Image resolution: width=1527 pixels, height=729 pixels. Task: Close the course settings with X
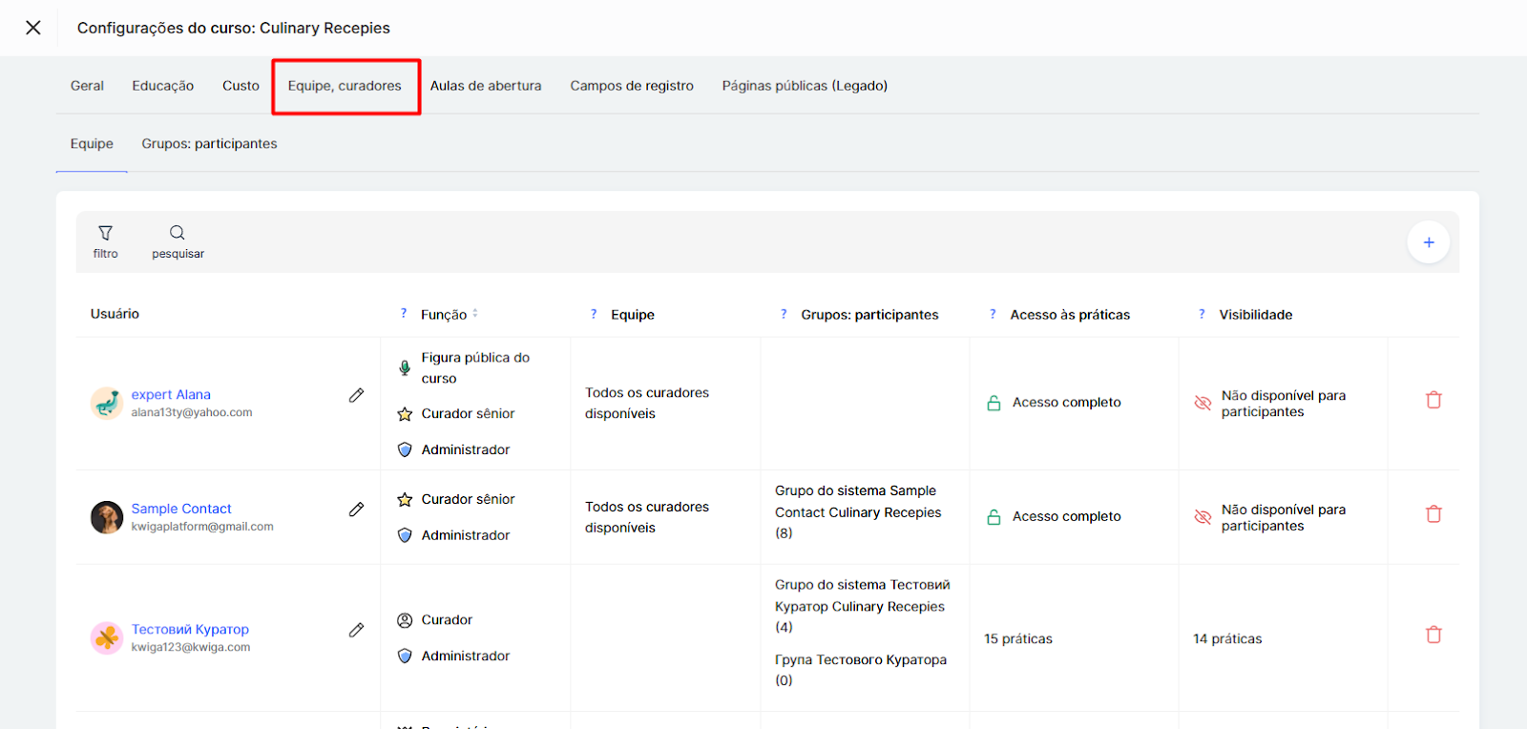pos(33,28)
